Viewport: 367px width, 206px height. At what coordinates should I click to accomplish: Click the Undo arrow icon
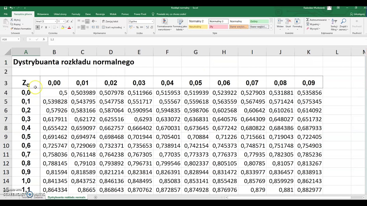coord(11,8)
